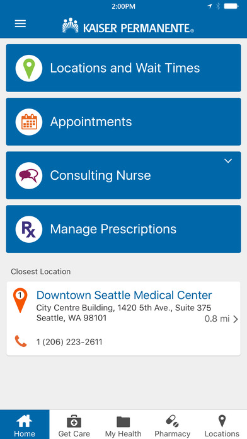Go to the Locations tab
The height and width of the screenshot is (439, 247).
(x=222, y=424)
